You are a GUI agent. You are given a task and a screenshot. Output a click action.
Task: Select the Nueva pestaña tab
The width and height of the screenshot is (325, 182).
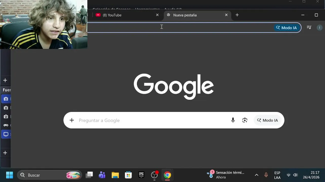pyautogui.click(x=197, y=15)
